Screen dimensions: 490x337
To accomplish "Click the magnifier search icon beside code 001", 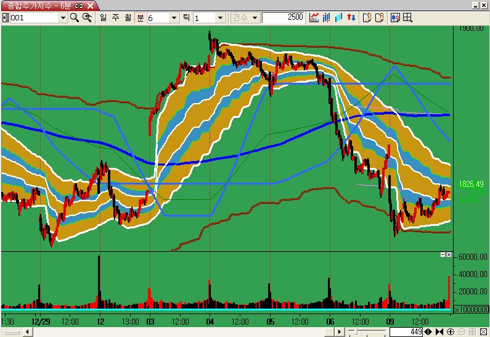I will click(x=75, y=17).
